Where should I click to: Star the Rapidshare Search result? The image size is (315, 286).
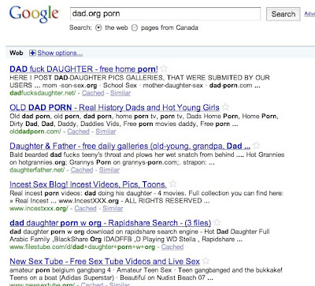(217, 222)
